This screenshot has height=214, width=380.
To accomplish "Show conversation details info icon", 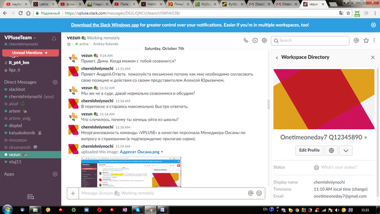I will (255, 41).
